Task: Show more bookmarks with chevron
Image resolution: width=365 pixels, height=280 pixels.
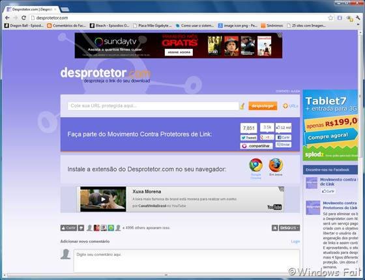Action: coord(358,25)
